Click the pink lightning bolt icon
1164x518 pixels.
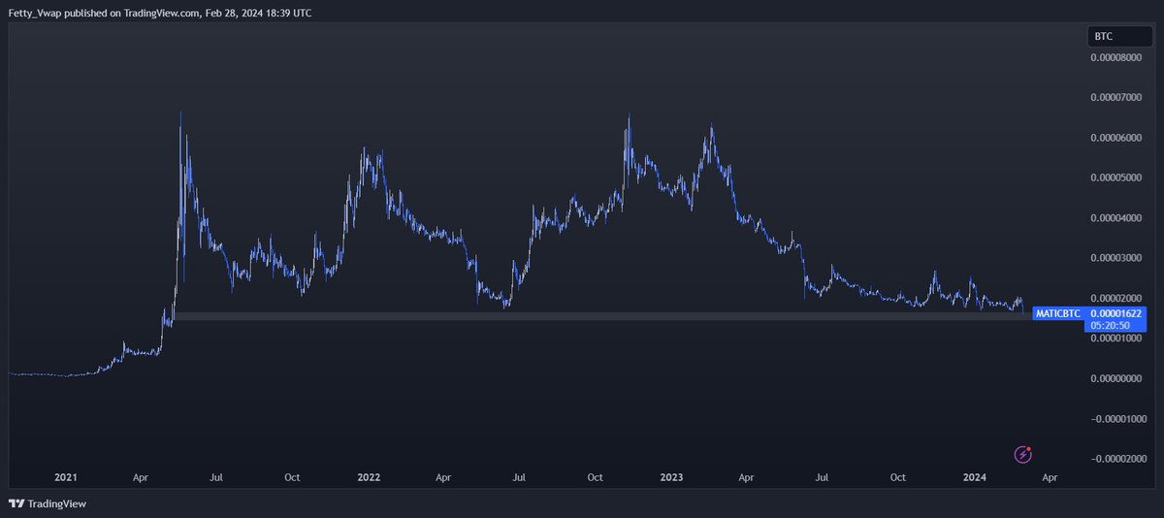[x=1023, y=454]
